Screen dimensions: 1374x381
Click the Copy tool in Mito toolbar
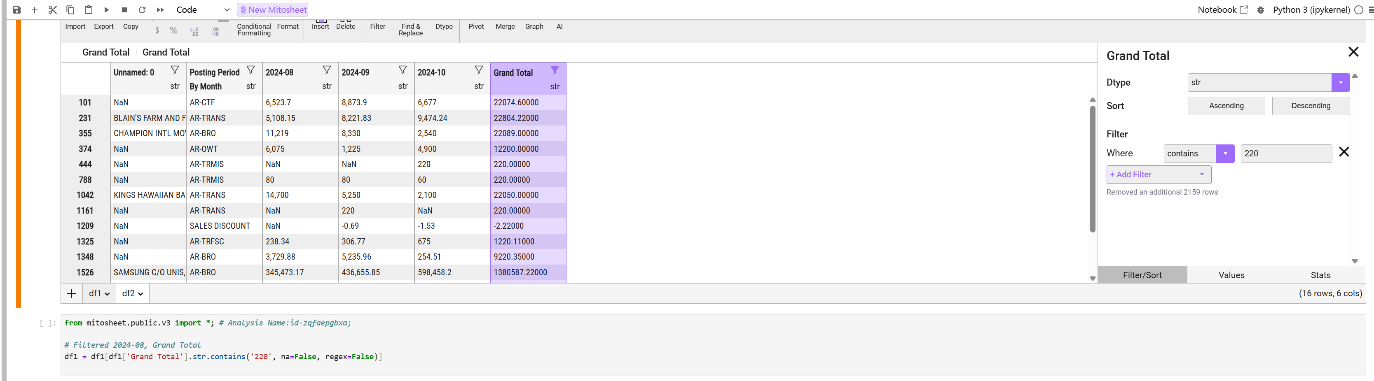[x=131, y=27]
